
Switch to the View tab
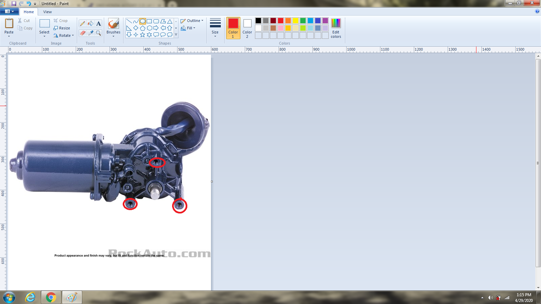click(x=47, y=12)
